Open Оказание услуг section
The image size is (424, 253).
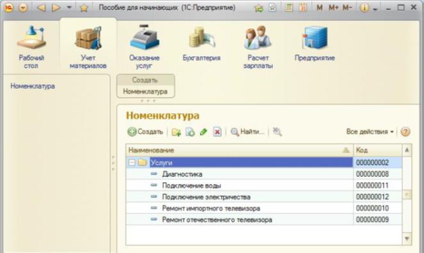[x=144, y=47]
